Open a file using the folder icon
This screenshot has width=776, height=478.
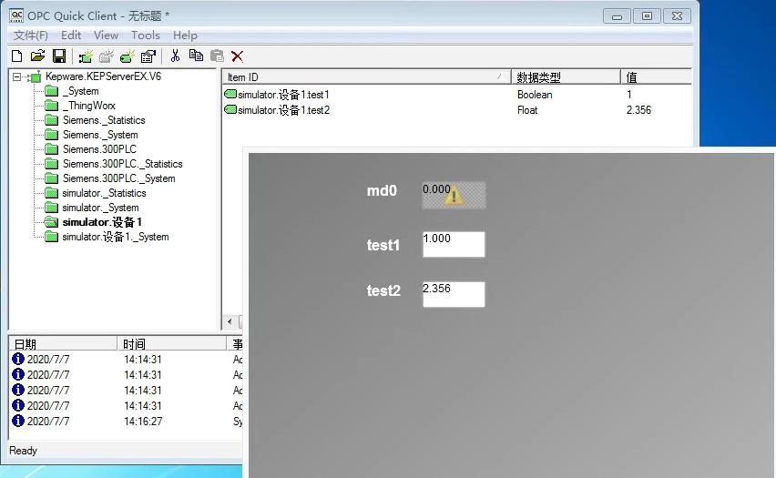click(x=37, y=56)
